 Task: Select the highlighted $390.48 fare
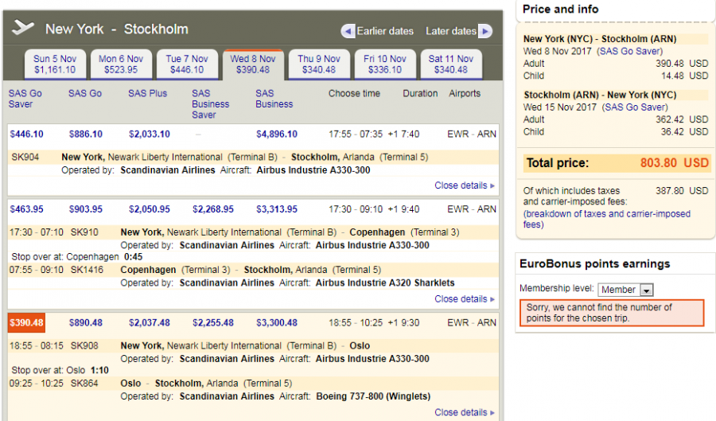[26, 323]
